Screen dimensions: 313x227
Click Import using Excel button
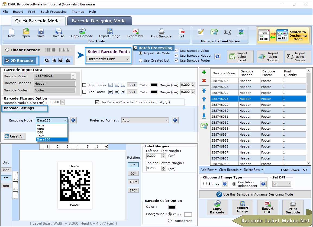[240, 57]
